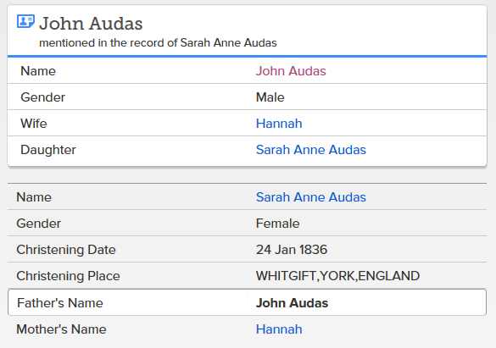The image size is (496, 348).
Task: Click the Daughter field label
Action: (x=48, y=150)
